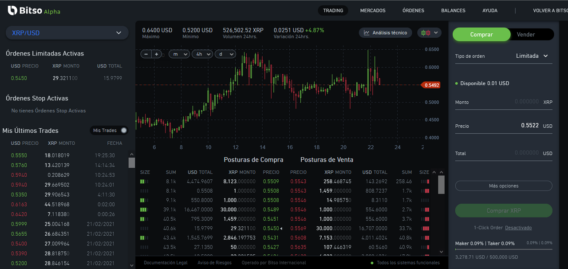
Task: Open the minutes 'm' interval dropdown
Action: 179,54
